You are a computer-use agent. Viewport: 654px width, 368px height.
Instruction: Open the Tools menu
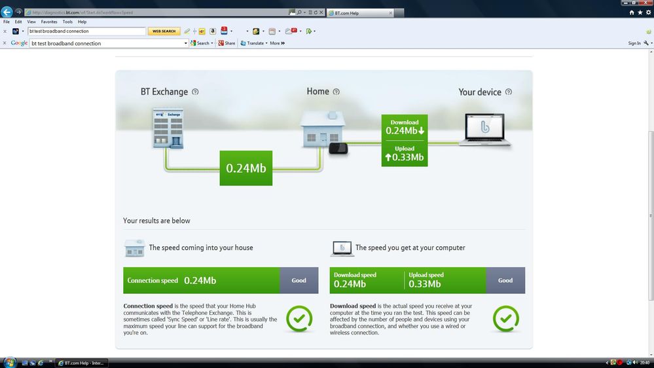67,22
